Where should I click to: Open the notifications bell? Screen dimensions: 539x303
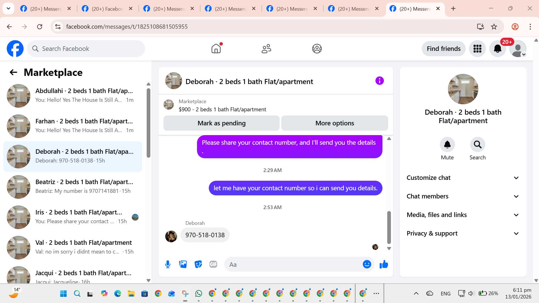tap(497, 49)
